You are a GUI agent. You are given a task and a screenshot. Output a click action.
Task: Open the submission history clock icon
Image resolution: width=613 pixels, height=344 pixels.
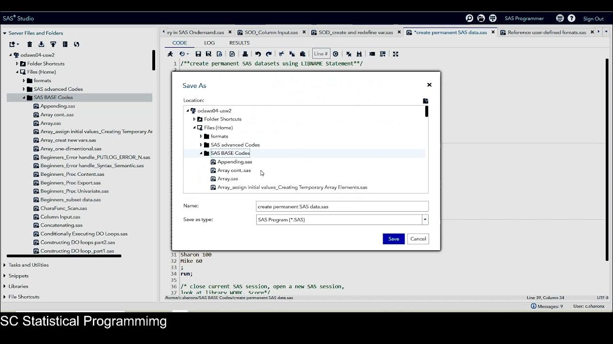(183, 54)
